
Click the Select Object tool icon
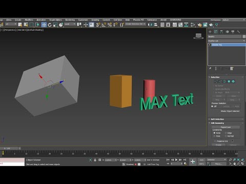(20, 25)
